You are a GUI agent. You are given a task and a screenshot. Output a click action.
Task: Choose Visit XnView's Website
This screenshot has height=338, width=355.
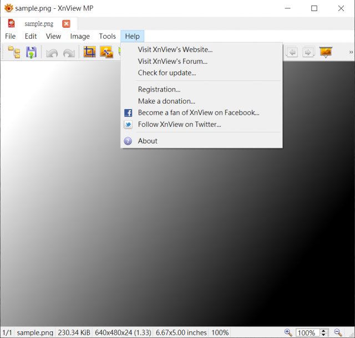click(201, 49)
